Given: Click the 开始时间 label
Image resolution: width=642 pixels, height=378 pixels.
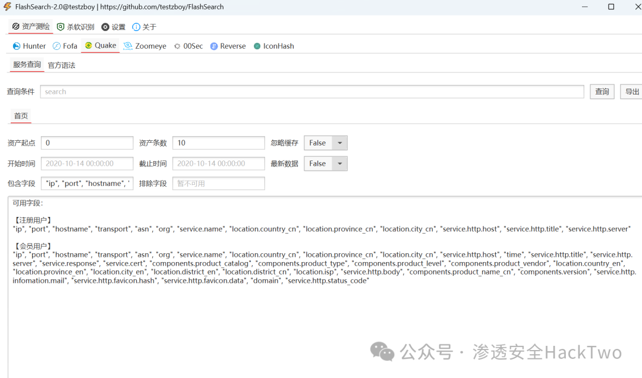Looking at the screenshot, I should (x=21, y=163).
